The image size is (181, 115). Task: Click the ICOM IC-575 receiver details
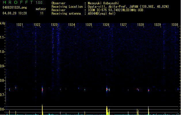click(116, 10)
